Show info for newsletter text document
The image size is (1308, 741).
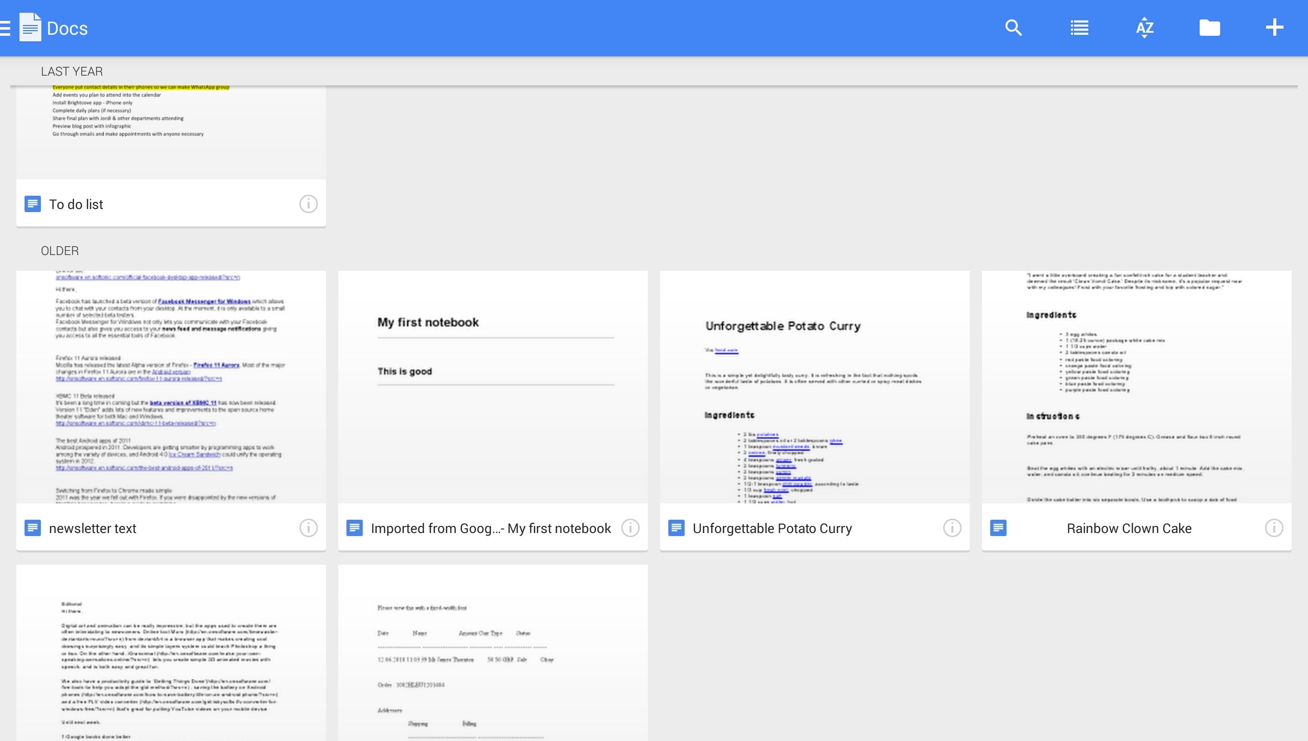pyautogui.click(x=308, y=528)
